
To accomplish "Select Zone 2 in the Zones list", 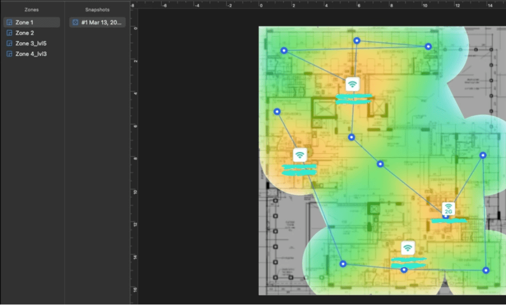I will pos(32,33).
